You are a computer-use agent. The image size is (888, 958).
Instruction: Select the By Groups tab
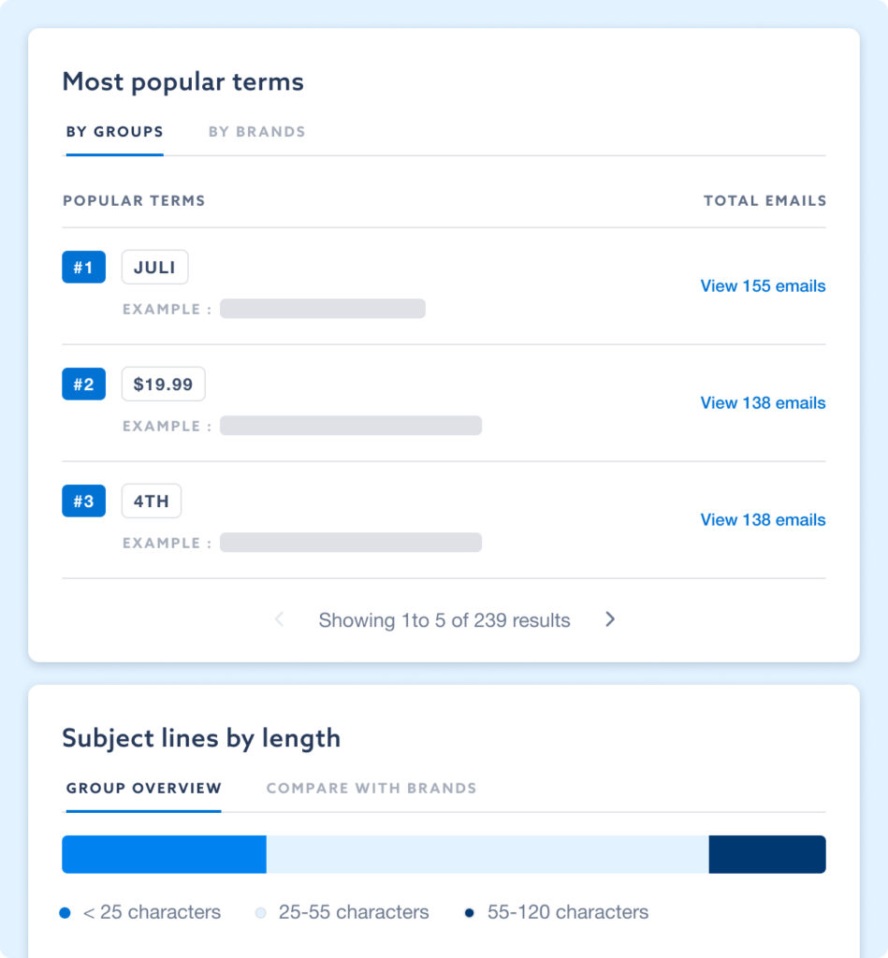115,132
